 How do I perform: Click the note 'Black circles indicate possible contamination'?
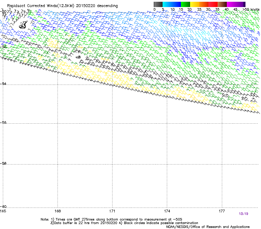[161, 223]
